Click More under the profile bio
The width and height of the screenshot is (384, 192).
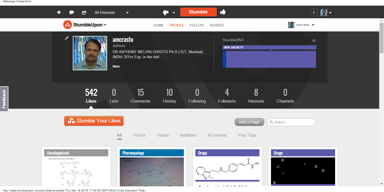pyautogui.click(x=116, y=66)
